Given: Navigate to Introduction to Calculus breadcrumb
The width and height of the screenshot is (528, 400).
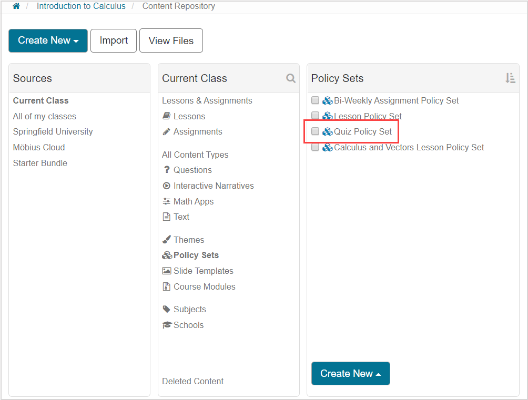Looking at the screenshot, I should click(81, 6).
